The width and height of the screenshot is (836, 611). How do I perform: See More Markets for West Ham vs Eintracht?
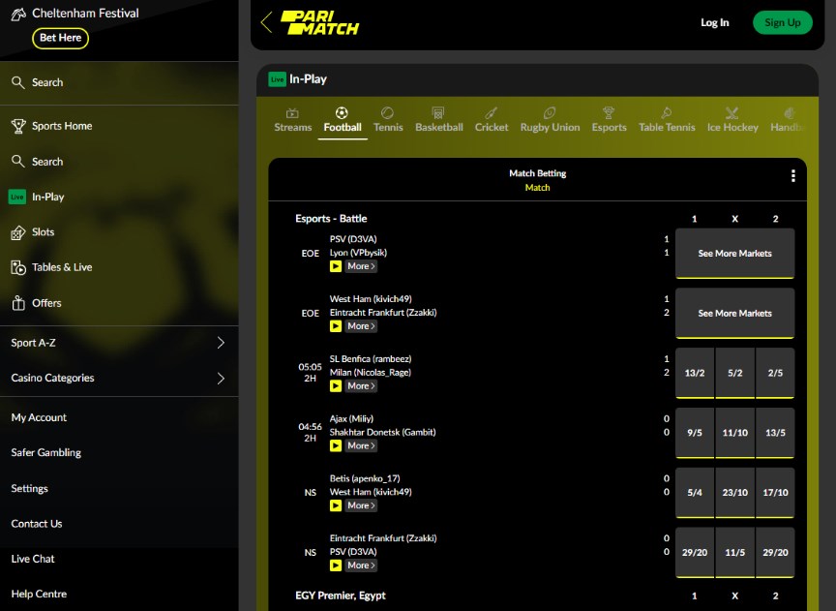pyautogui.click(x=734, y=313)
